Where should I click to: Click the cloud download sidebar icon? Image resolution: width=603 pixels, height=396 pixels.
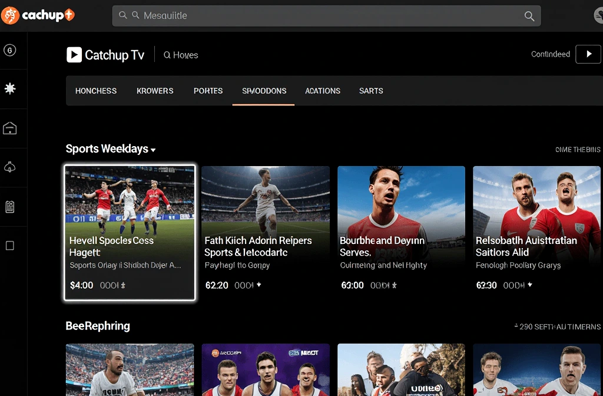(10, 167)
